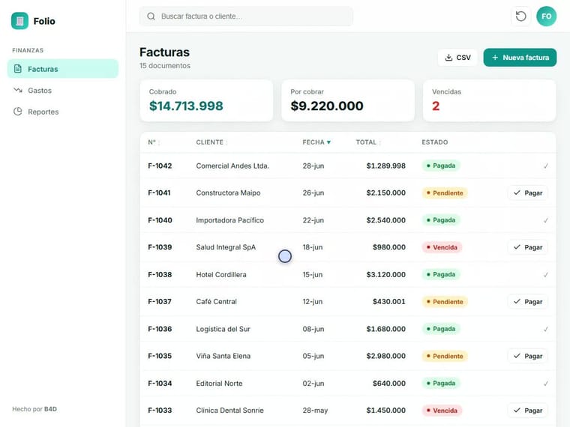Mark invoice F-1041 as paid with Pagar
This screenshot has height=427, width=570.
527,193
